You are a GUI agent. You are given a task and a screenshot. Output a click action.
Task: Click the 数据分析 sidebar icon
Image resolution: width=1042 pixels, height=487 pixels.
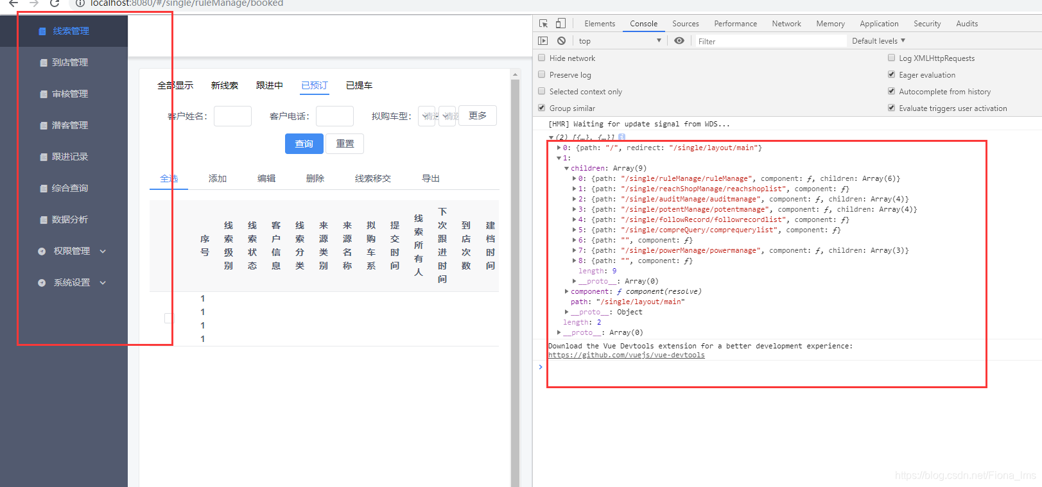(43, 220)
